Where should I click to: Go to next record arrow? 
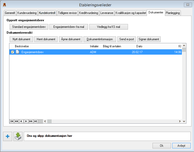pos(26,121)
